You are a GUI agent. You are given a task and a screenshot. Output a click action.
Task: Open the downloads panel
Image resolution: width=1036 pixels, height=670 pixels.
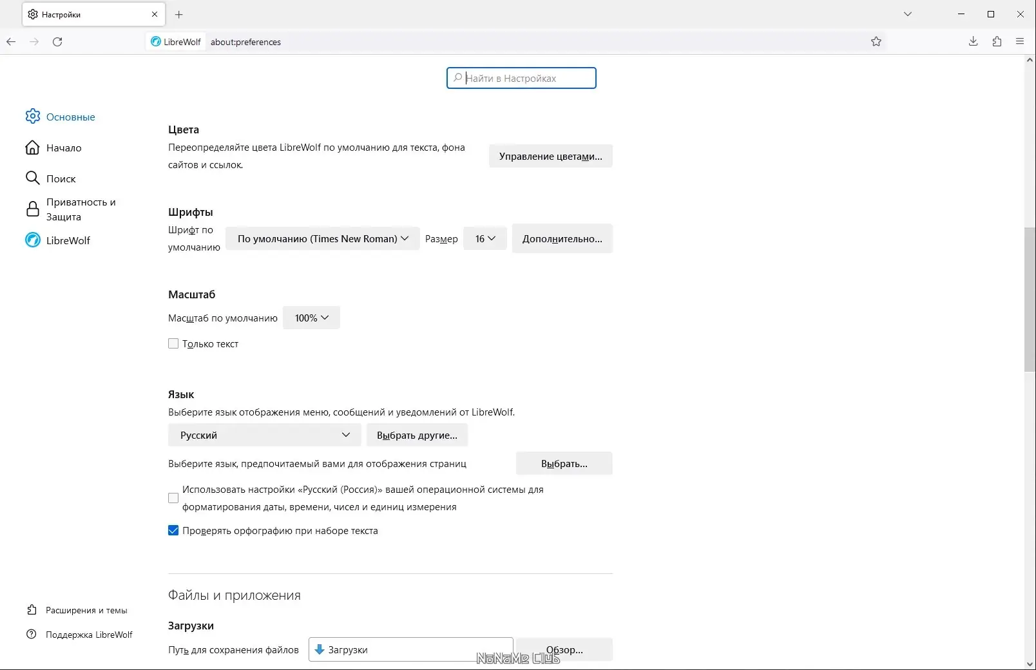pos(974,42)
